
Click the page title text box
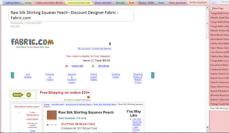click(71, 15)
